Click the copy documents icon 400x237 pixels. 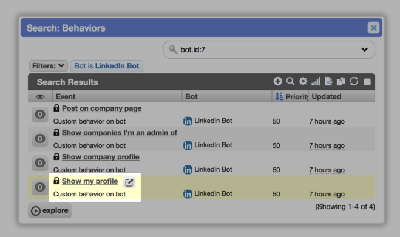click(341, 82)
